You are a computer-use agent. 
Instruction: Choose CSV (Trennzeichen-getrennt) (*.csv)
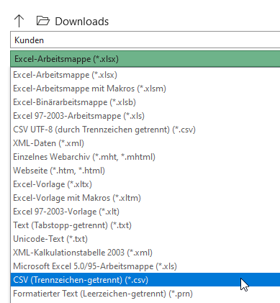[x=145, y=280]
